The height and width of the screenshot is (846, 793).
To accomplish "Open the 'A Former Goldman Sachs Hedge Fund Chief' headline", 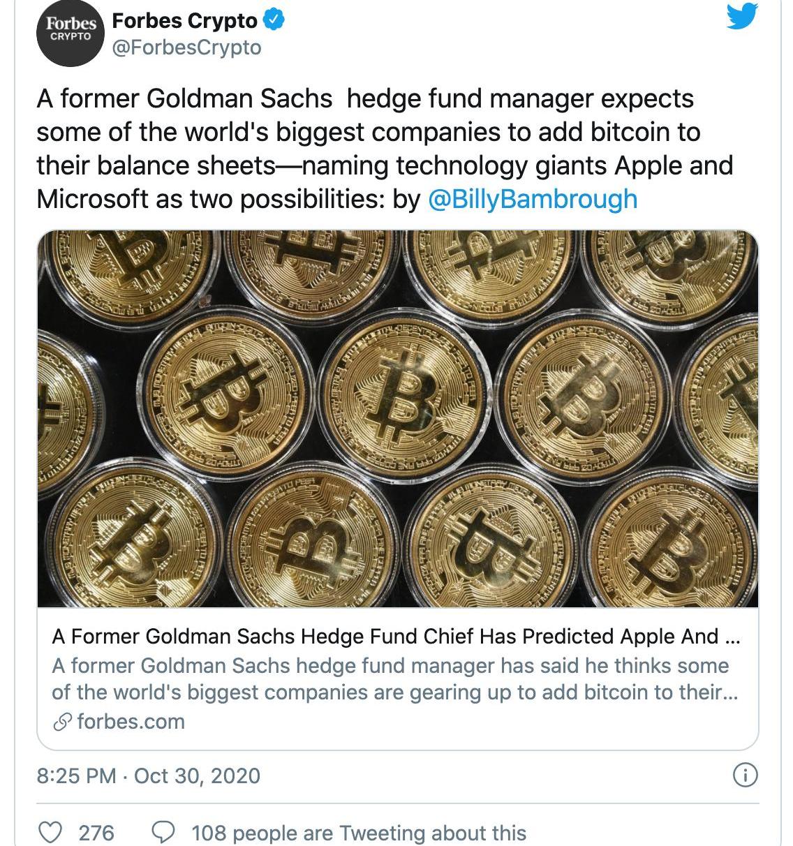I will 395,637.
